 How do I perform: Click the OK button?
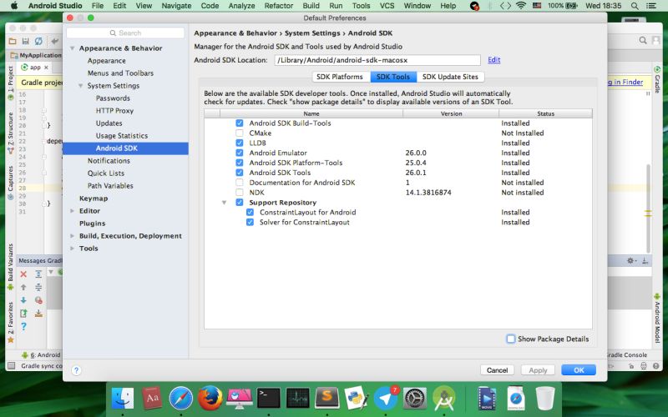pos(579,370)
